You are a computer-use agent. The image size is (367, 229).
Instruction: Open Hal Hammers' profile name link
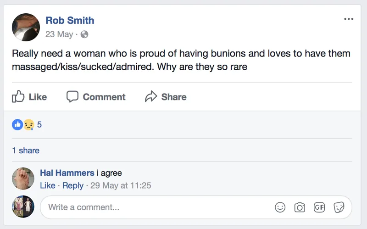click(67, 173)
